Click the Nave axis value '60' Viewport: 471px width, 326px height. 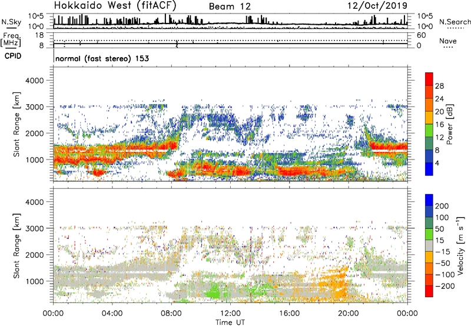point(421,35)
